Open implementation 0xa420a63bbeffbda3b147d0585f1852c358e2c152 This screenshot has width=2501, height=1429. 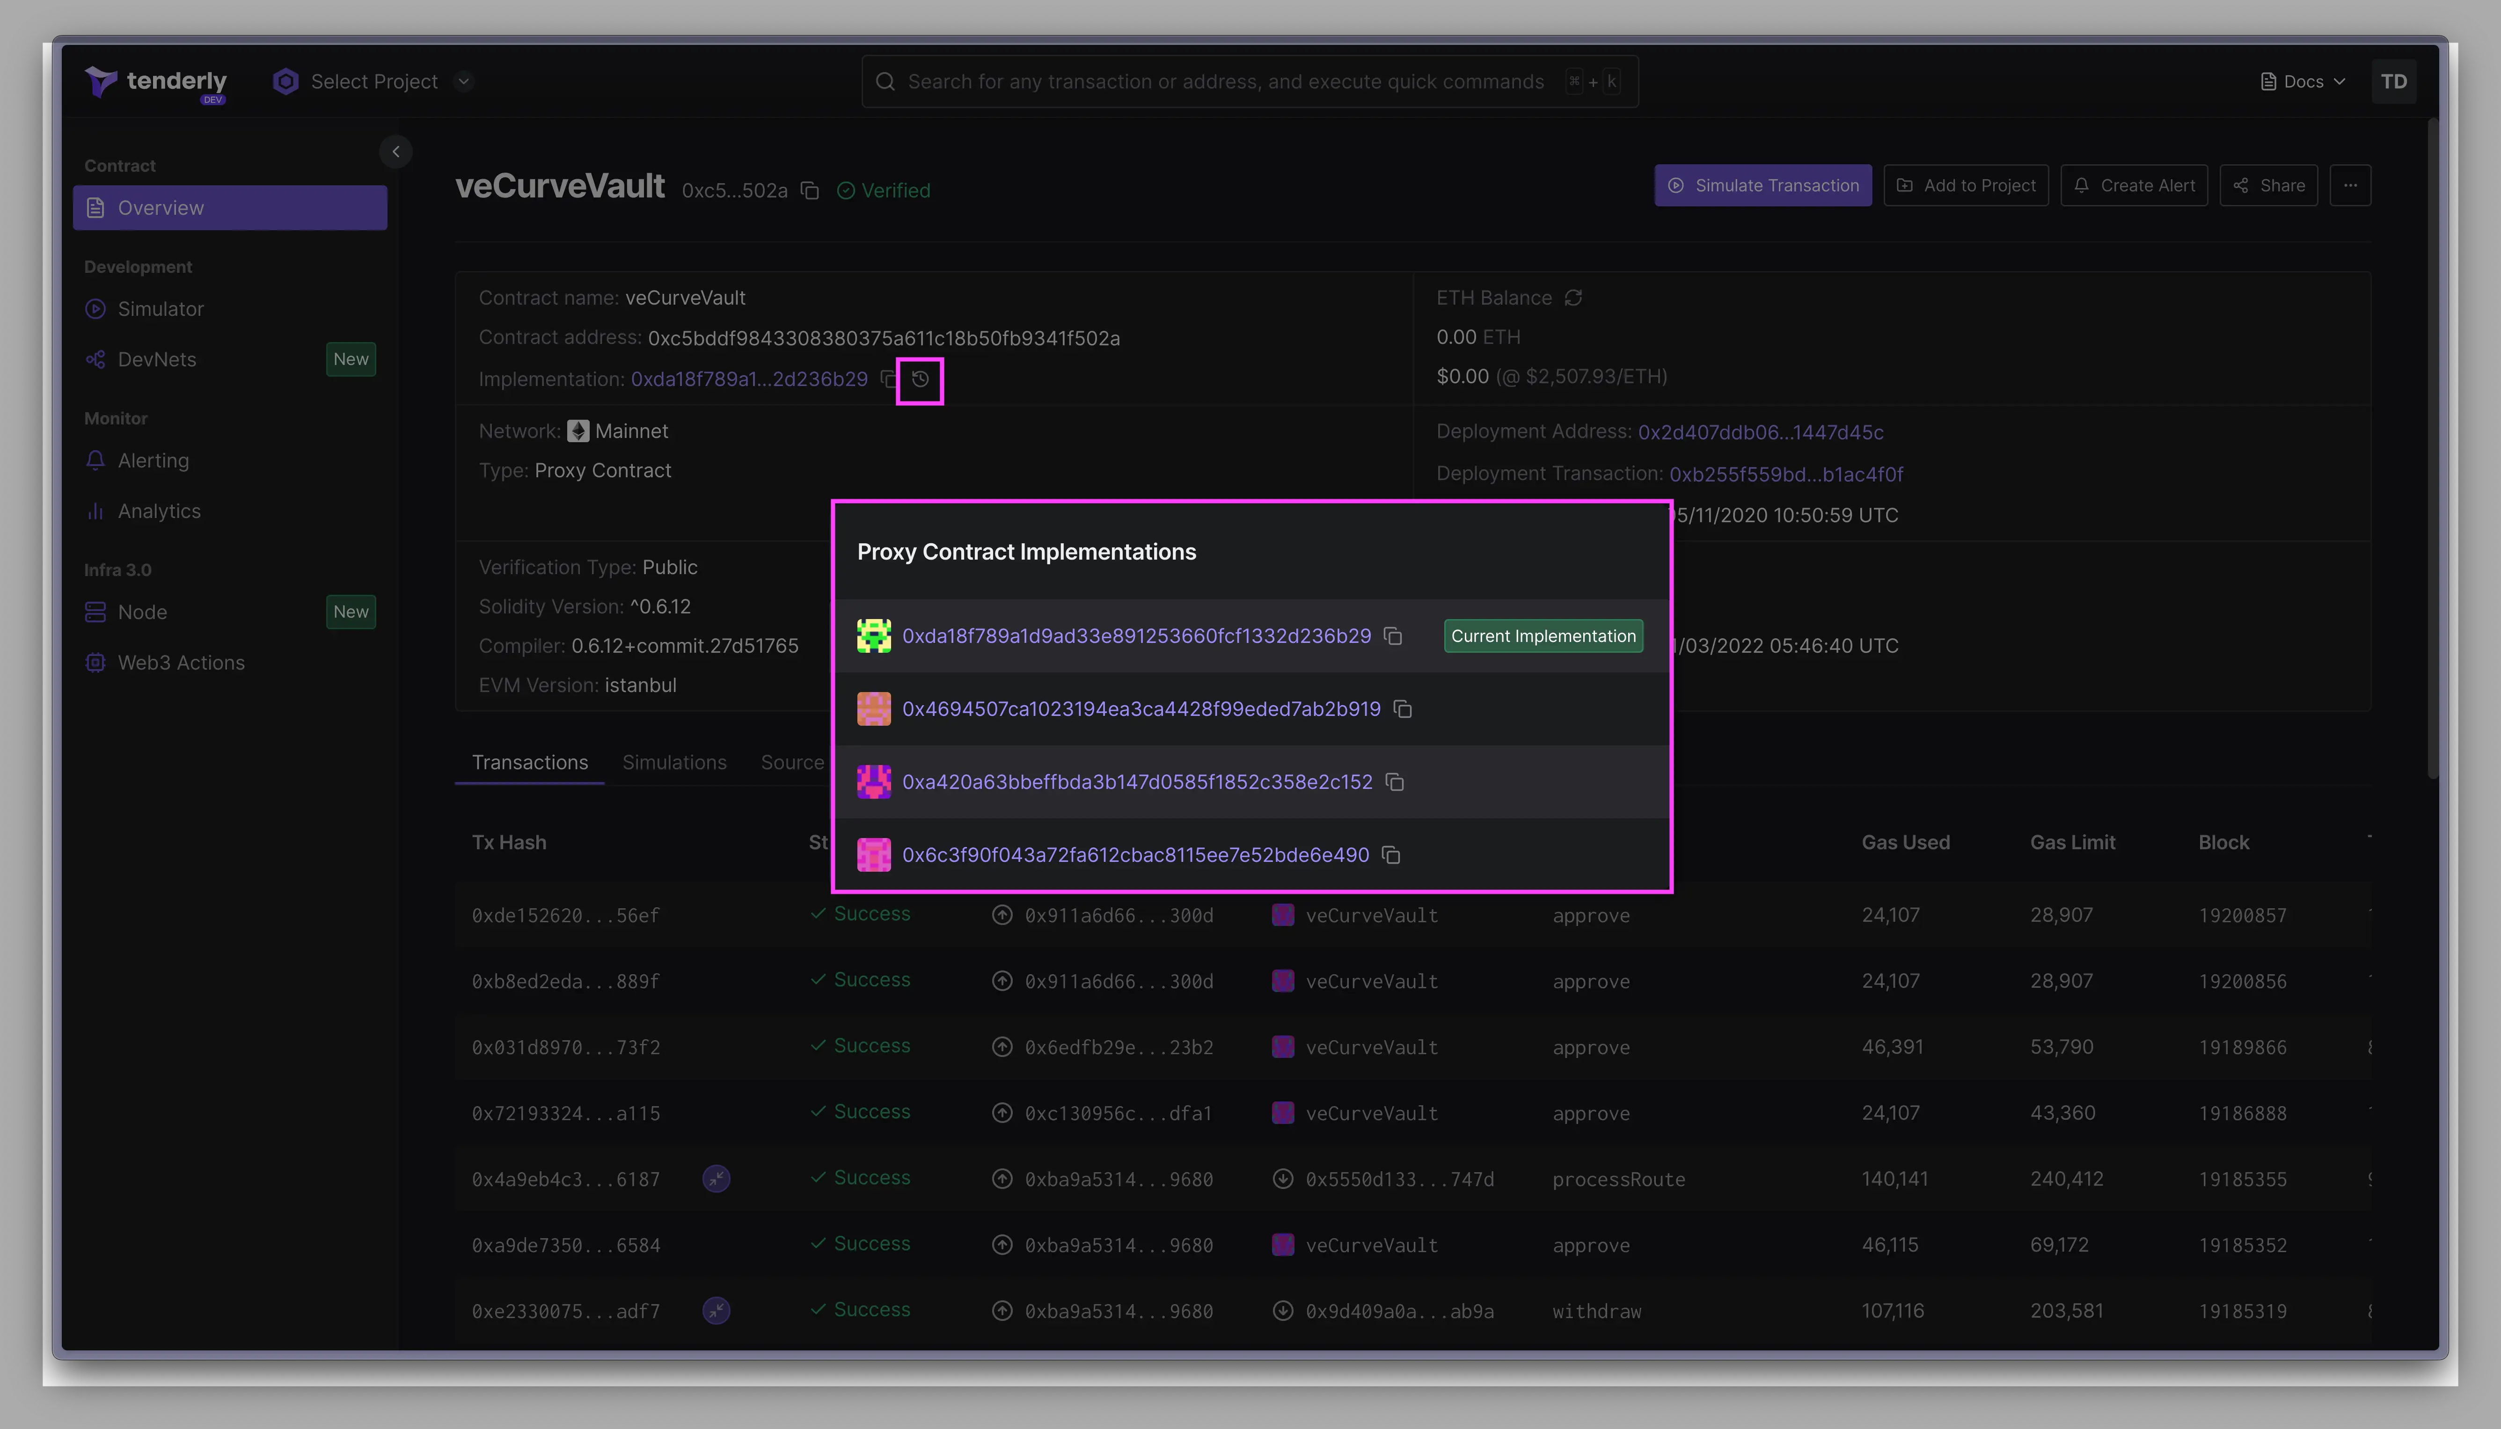pyautogui.click(x=1137, y=782)
